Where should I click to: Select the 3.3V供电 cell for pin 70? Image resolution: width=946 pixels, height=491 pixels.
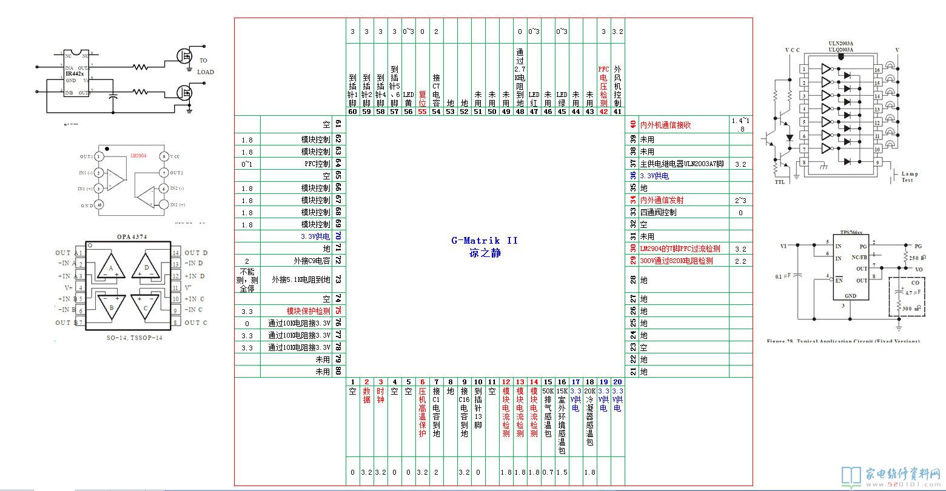[x=297, y=236]
